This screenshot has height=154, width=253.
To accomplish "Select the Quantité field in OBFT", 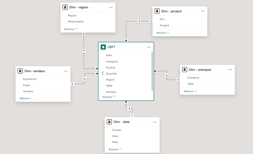I will 111,73.
